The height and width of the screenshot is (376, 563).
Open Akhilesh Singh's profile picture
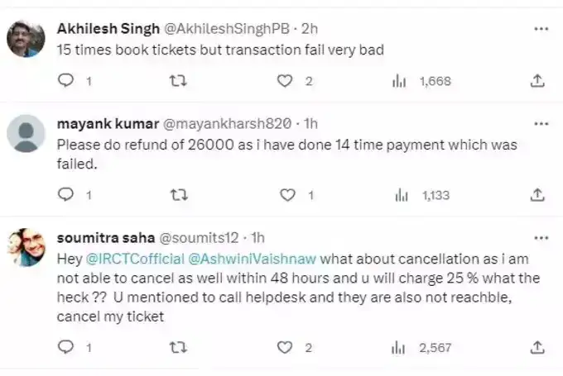pyautogui.click(x=26, y=39)
